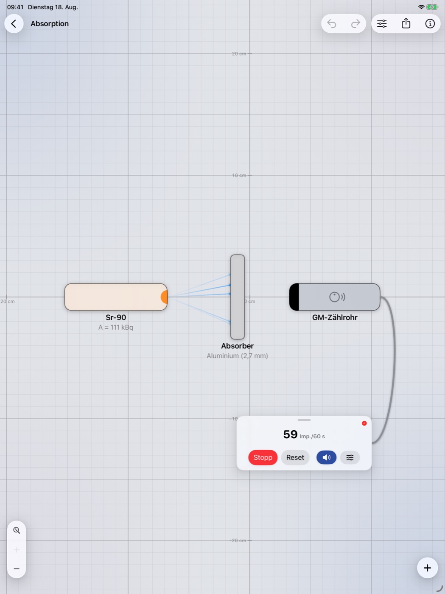Undo the last action

coord(332,24)
